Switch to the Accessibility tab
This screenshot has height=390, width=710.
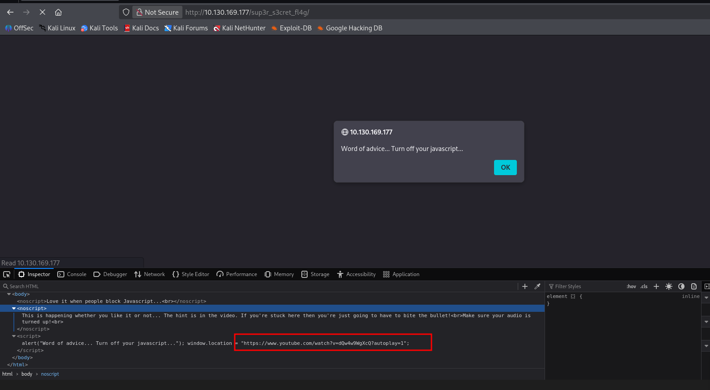[357, 274]
